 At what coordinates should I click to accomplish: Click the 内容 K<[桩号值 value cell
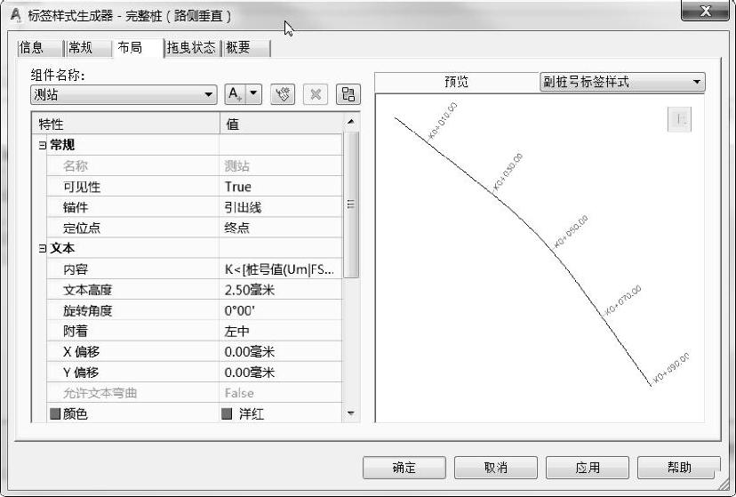[281, 269]
